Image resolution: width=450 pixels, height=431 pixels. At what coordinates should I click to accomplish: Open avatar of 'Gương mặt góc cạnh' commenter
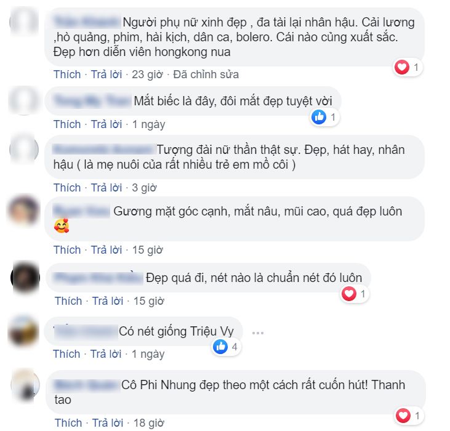pos(23,211)
